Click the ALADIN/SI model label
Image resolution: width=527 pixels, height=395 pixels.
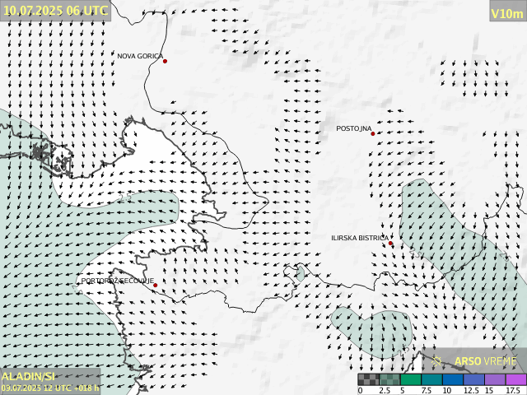(x=28, y=376)
